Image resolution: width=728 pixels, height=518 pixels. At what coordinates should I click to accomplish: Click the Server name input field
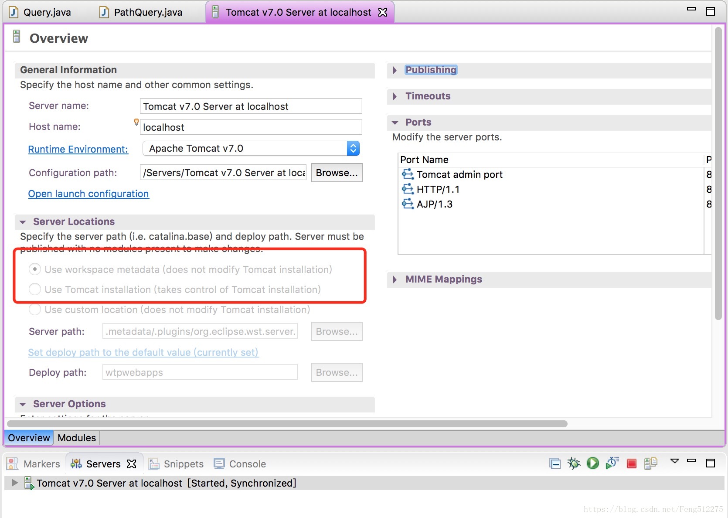point(251,106)
